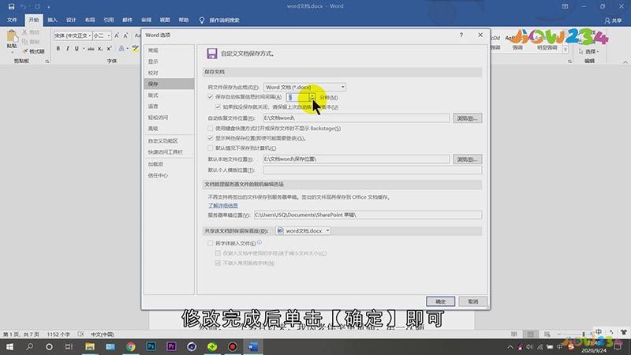The width and height of the screenshot is (631, 355).
Task: Click the Save icon in Word's quick access toolbar
Action: point(11,6)
